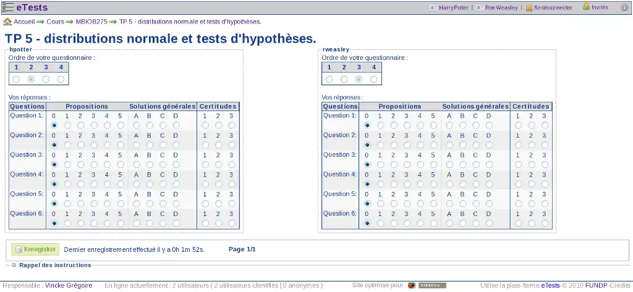
Task: Click the RonWeasley link in header
Action: [501, 7]
